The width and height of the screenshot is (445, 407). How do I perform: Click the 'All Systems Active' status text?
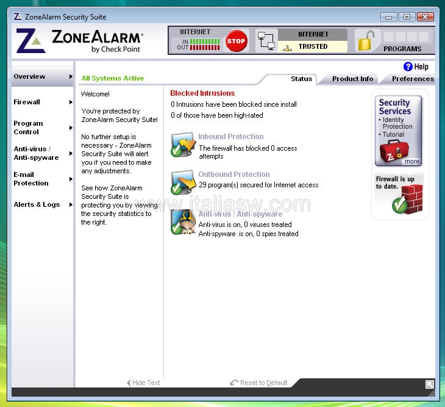coord(112,78)
